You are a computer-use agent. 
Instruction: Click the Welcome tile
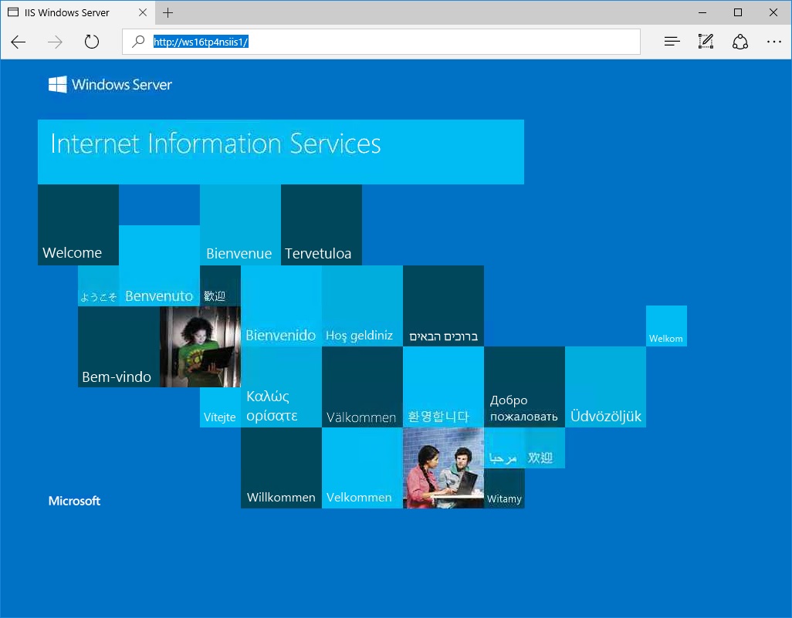[x=78, y=225]
